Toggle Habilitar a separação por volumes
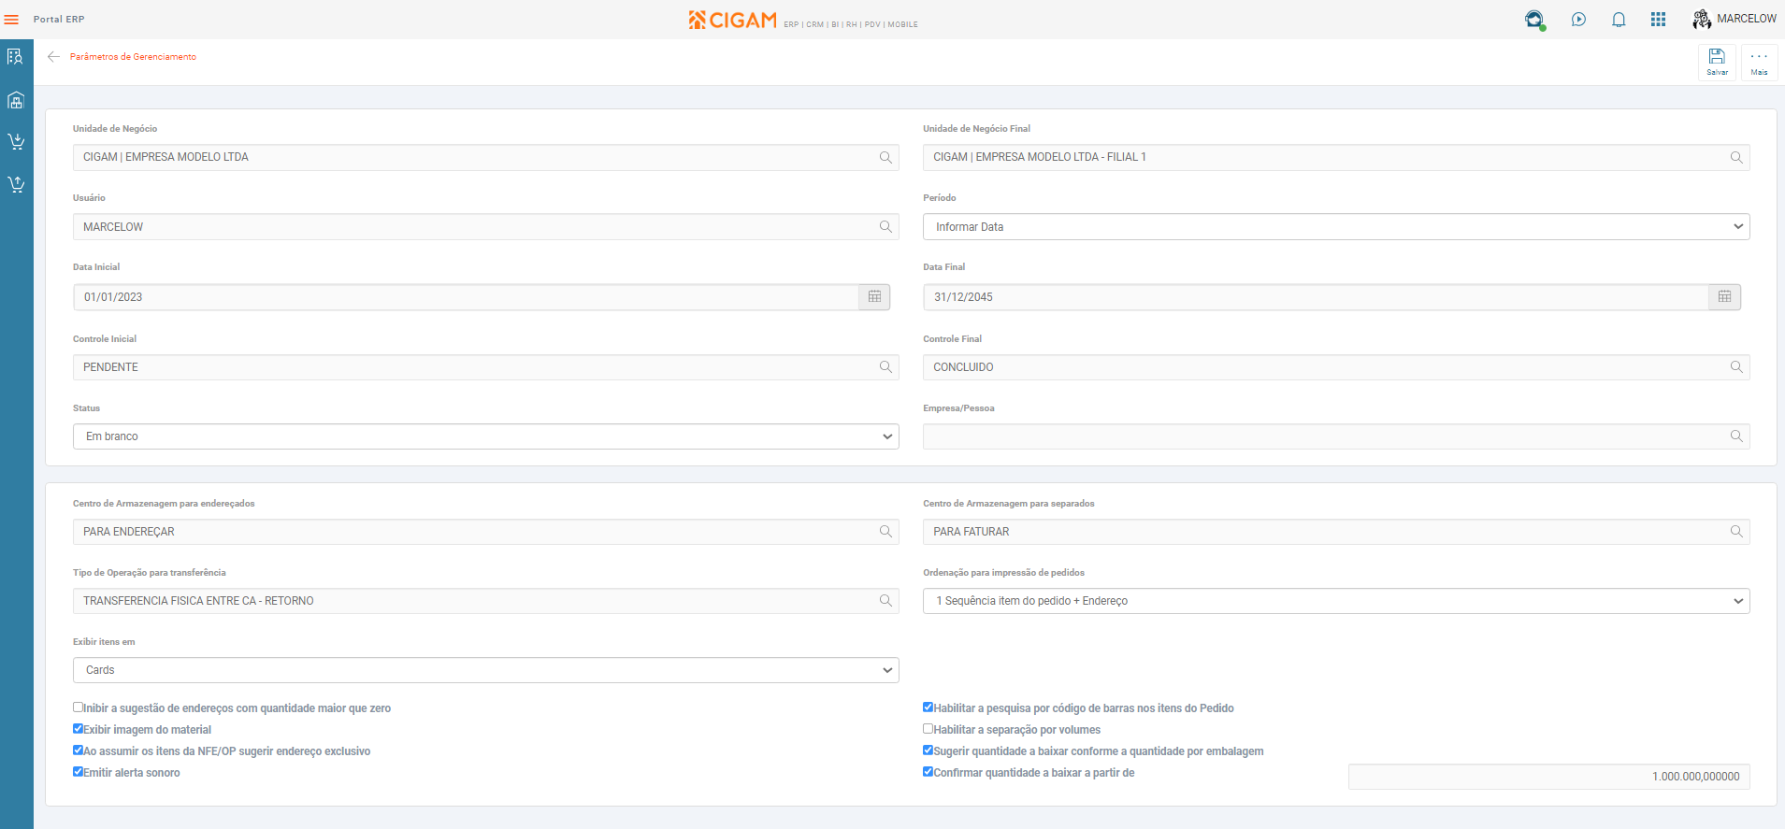Image resolution: width=1785 pixels, height=829 pixels. coord(928,729)
